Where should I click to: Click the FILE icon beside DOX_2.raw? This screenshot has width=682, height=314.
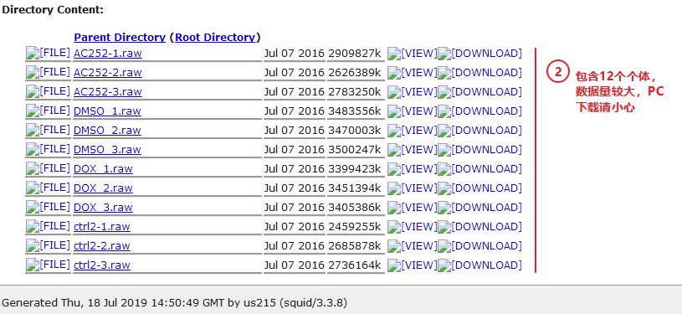(x=48, y=188)
